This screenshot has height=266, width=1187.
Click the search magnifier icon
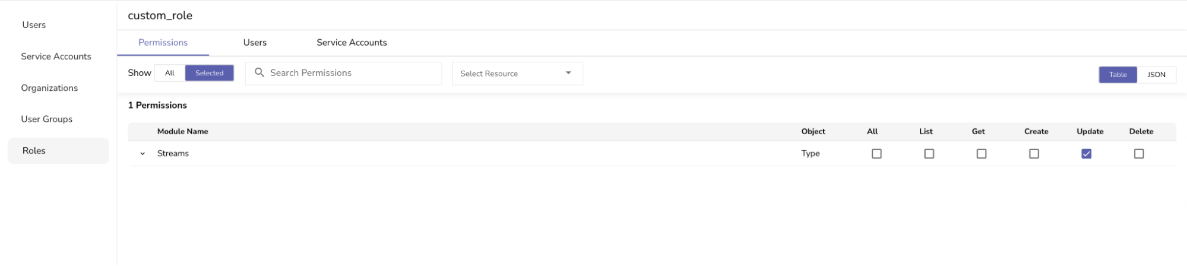point(259,72)
